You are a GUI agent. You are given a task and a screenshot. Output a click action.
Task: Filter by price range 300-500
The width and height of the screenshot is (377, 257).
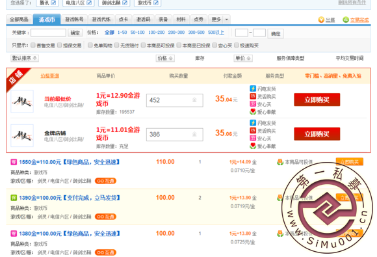pos(196,33)
